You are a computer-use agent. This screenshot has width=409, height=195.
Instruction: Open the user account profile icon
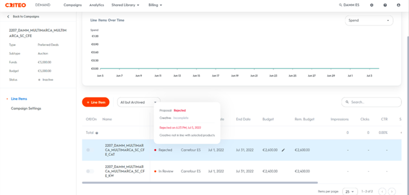(398, 5)
